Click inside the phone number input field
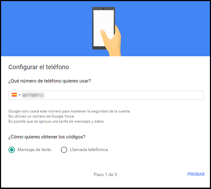 pyautogui.click(x=106, y=95)
